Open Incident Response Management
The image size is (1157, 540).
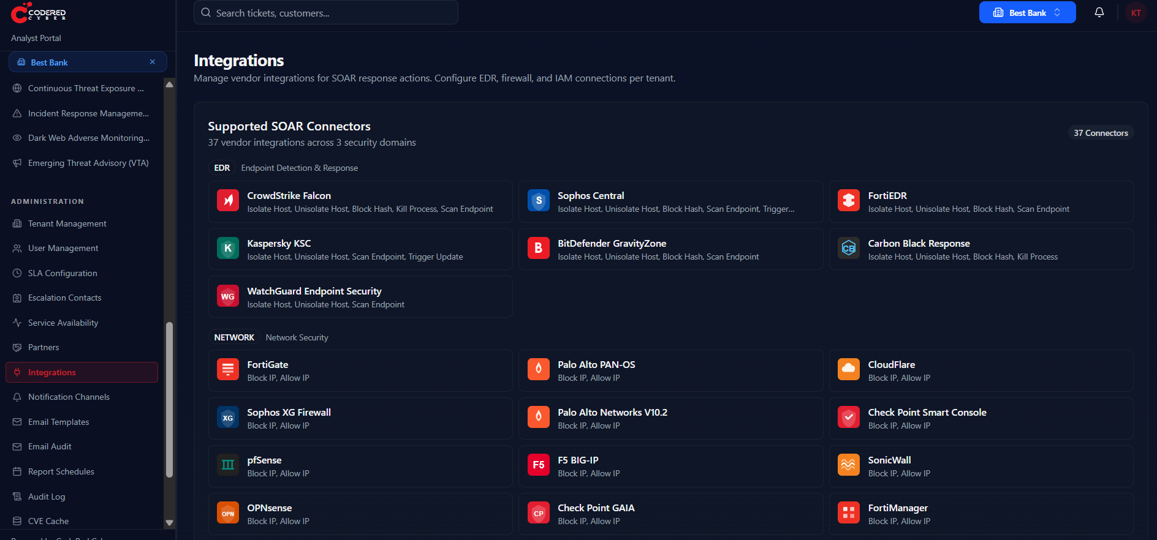[x=82, y=113]
